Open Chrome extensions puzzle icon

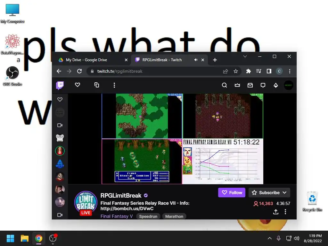(x=248, y=71)
